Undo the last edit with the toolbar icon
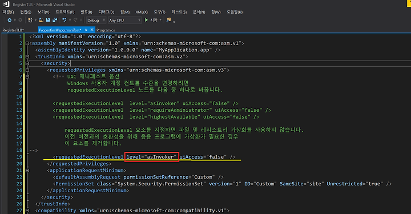The image size is (411, 214). pyautogui.click(x=64, y=20)
